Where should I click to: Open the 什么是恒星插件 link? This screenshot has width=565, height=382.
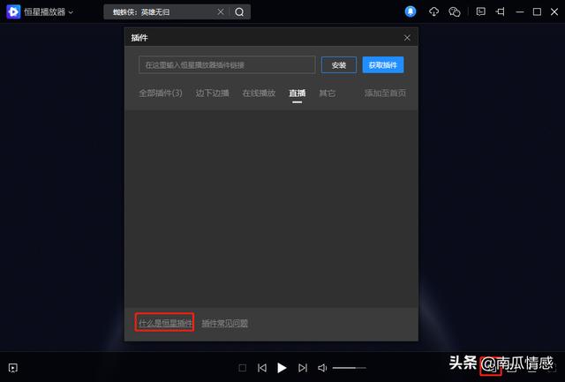point(165,323)
